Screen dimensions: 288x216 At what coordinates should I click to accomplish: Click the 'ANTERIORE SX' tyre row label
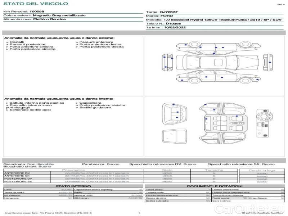point(17,176)
